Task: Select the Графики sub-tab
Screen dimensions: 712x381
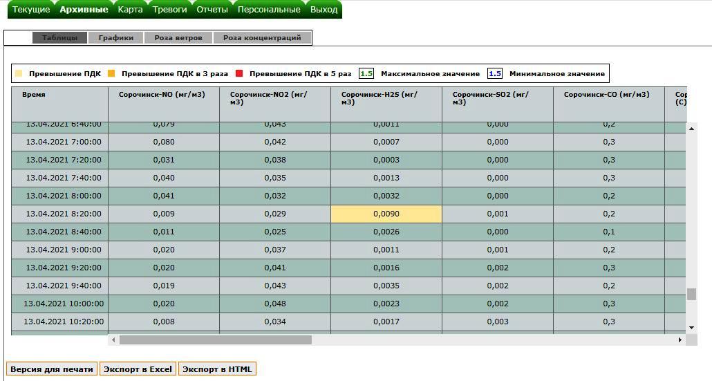Action: [115, 38]
